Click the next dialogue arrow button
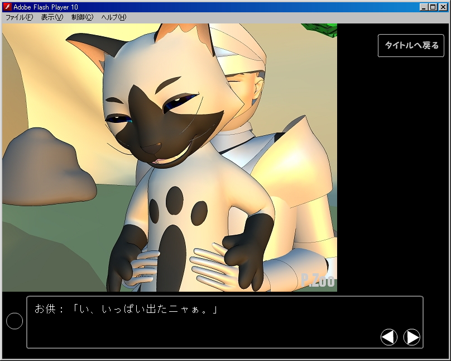 click(x=411, y=337)
